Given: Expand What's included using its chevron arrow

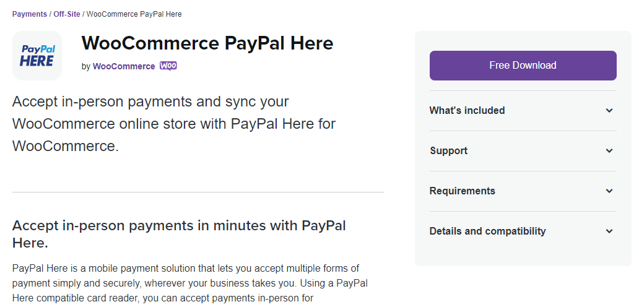Looking at the screenshot, I should (609, 110).
